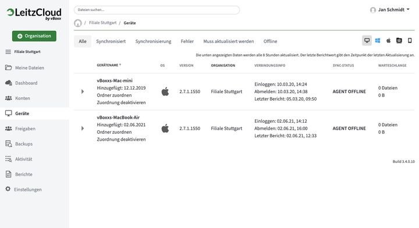Sort by Organisation column header

[x=223, y=65]
